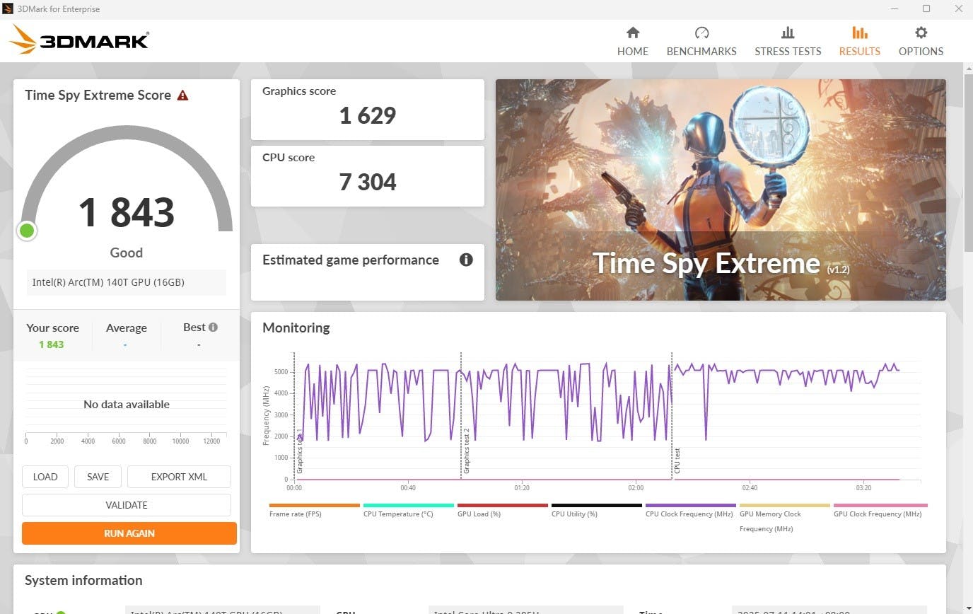Go to BENCHMARKS page

[701, 41]
